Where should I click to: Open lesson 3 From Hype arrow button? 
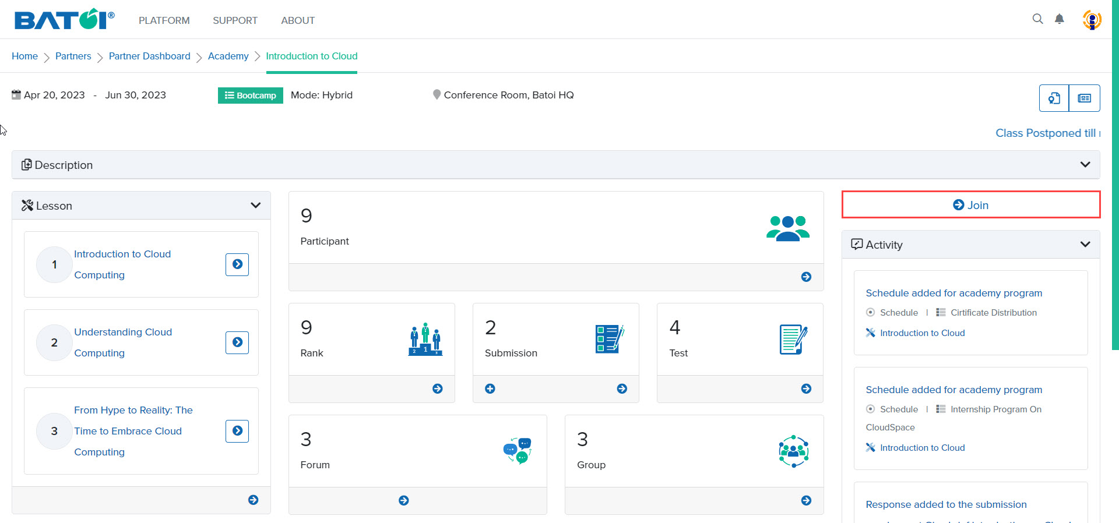237,431
